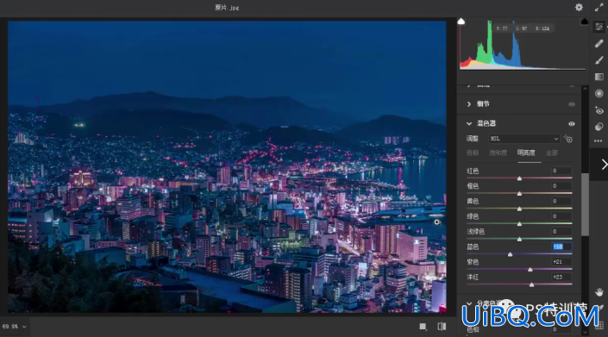Viewport: 608px width, 337px height.
Task: Click the 原片.jpg file title
Action: pos(227,8)
